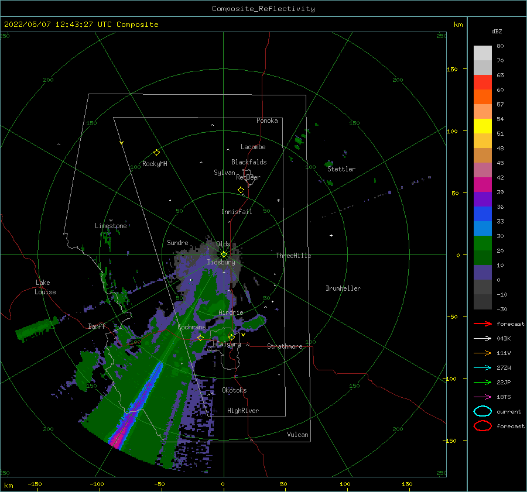Click the yellow radar-site diamond at Olds
This screenshot has height=492, width=527.
tap(224, 254)
